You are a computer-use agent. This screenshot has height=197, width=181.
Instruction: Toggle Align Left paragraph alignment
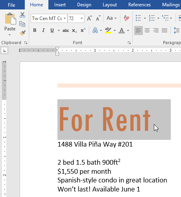point(139,30)
